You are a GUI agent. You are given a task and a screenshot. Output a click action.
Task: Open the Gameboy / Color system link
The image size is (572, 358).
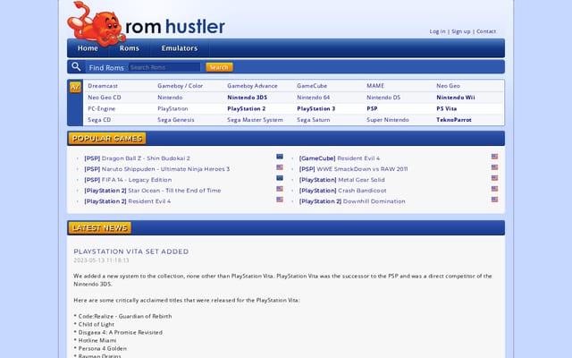point(180,86)
